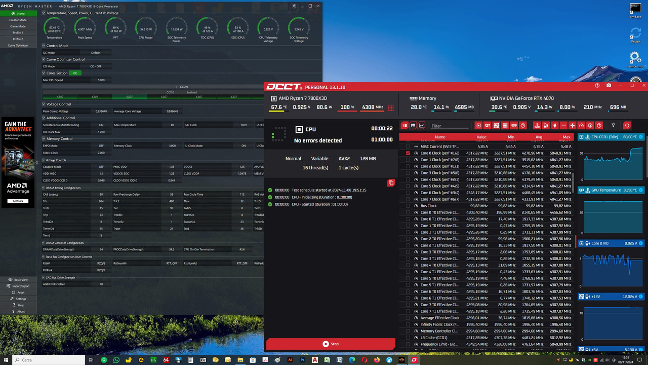This screenshot has height=365, width=648.
Task: Collapse the Control Mode section
Action: (x=44, y=46)
